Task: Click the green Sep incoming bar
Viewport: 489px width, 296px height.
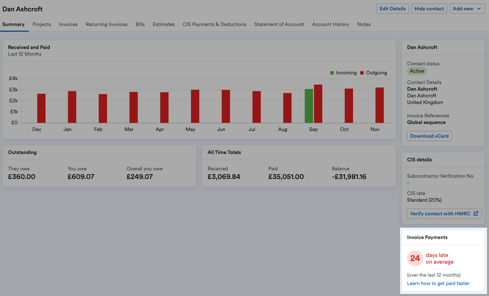Action: point(309,106)
